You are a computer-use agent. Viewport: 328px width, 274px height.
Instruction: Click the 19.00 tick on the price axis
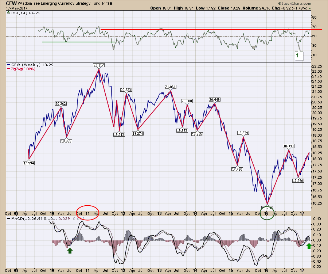317,136
